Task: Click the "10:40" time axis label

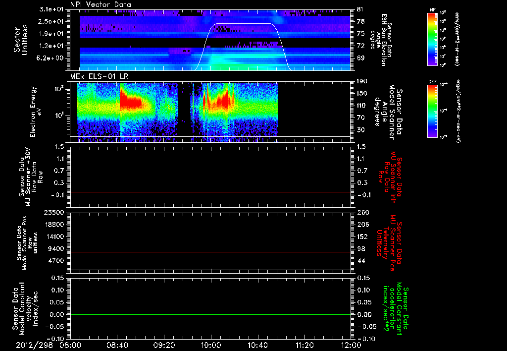Action: 257,345
